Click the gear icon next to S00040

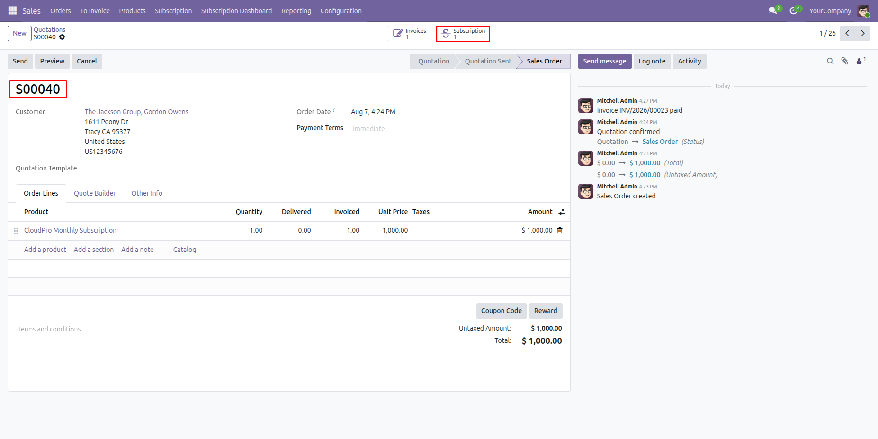tap(62, 37)
